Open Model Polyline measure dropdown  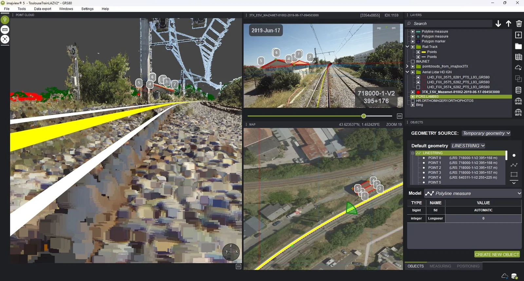(473, 193)
